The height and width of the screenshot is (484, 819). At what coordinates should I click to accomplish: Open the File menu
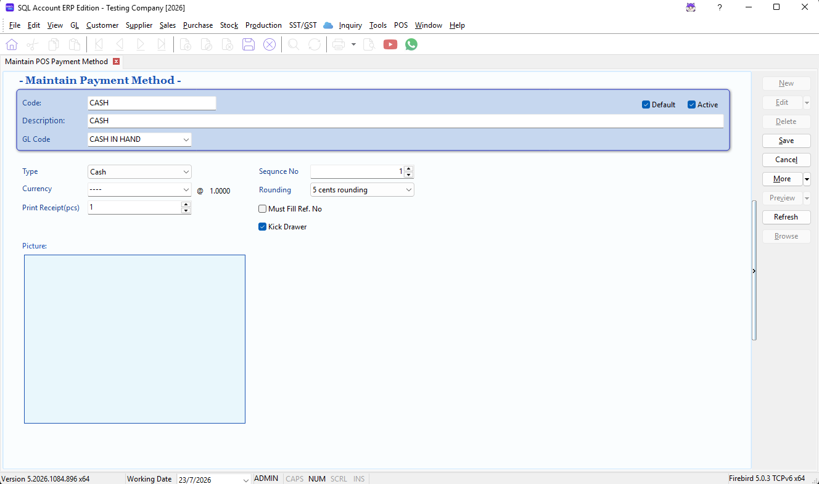(x=15, y=25)
